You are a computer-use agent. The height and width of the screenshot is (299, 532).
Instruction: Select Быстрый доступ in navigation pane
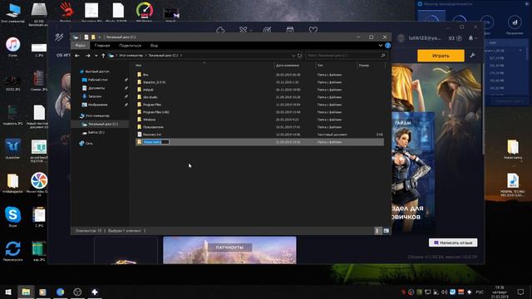point(97,71)
